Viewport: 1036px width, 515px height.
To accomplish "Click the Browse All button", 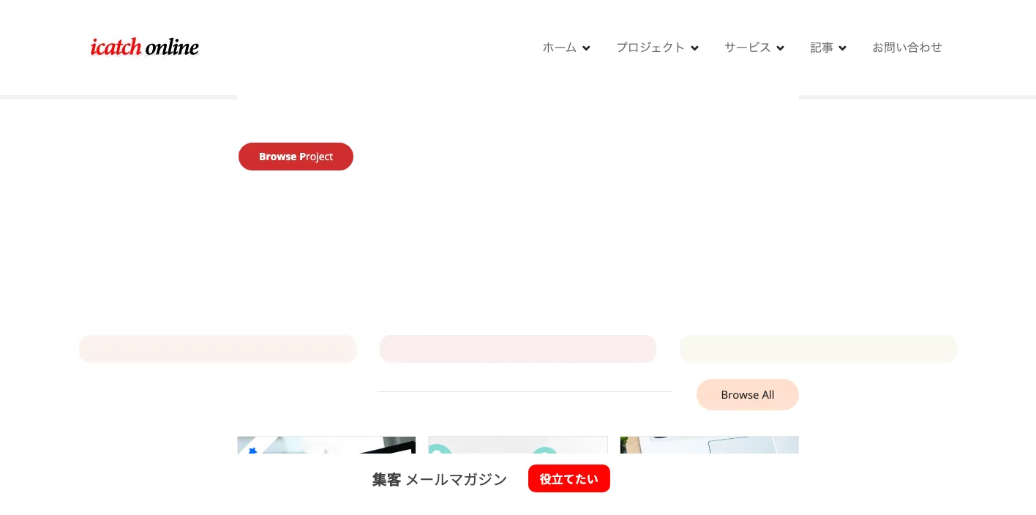I will point(748,395).
